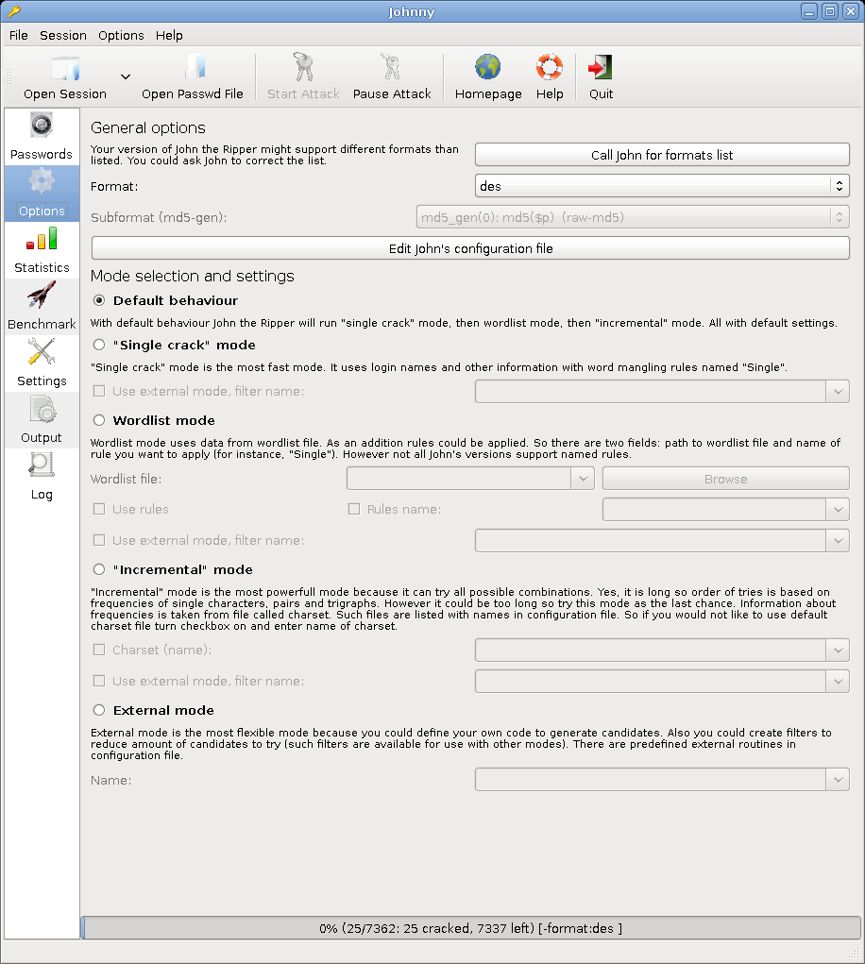
Task: Toggle the Rules name checkbox
Action: tap(354, 509)
